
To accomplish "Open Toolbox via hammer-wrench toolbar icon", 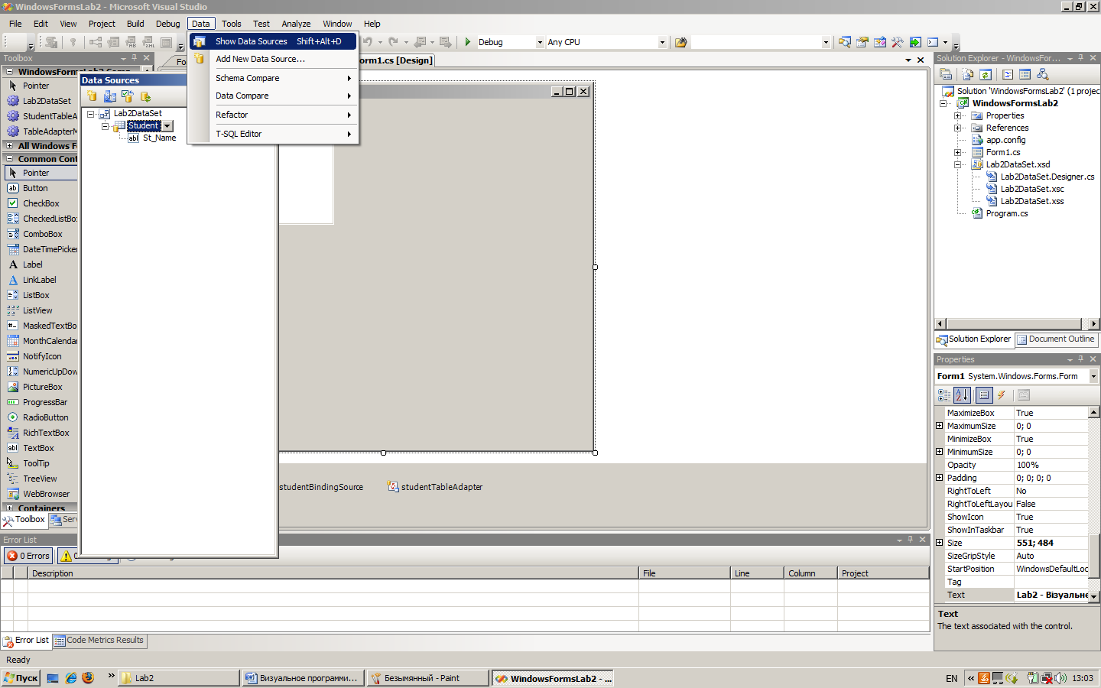I will pyautogui.click(x=898, y=42).
